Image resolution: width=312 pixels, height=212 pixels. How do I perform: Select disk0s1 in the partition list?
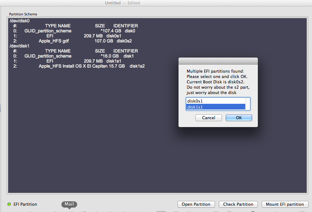point(216,101)
